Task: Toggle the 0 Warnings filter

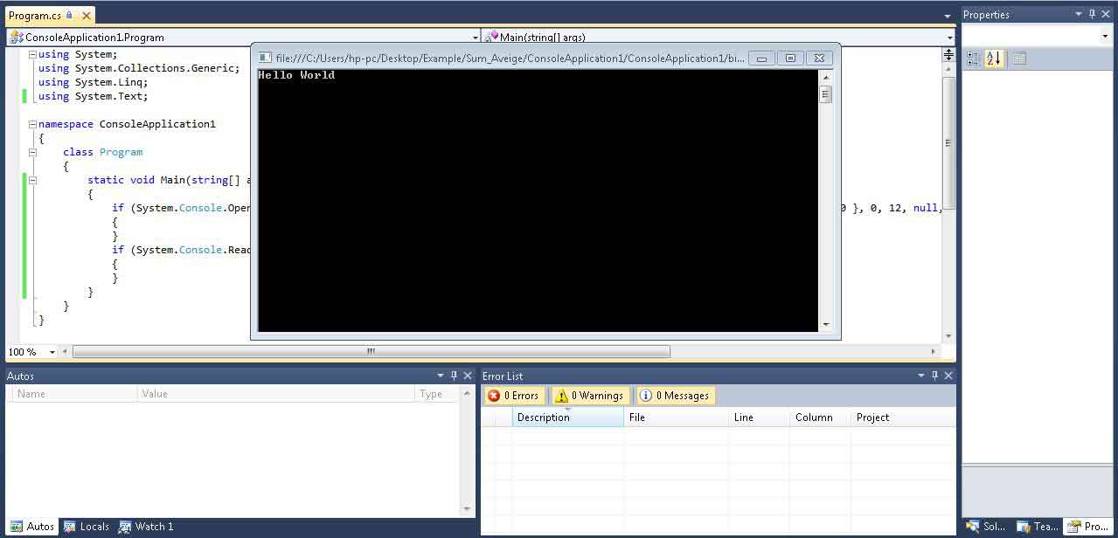Action: [x=589, y=396]
